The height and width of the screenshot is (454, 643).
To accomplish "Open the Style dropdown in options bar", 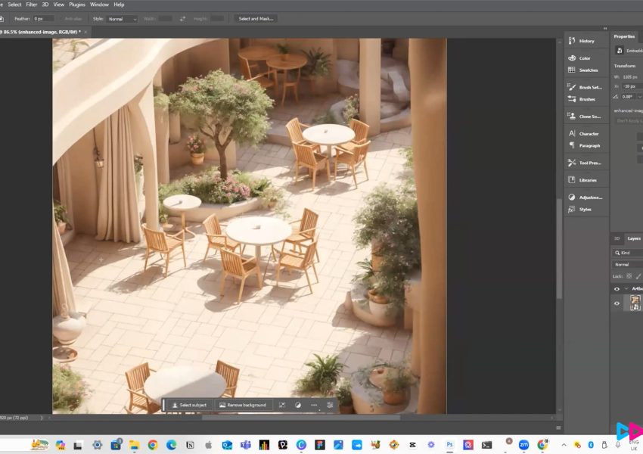I will coord(122,18).
